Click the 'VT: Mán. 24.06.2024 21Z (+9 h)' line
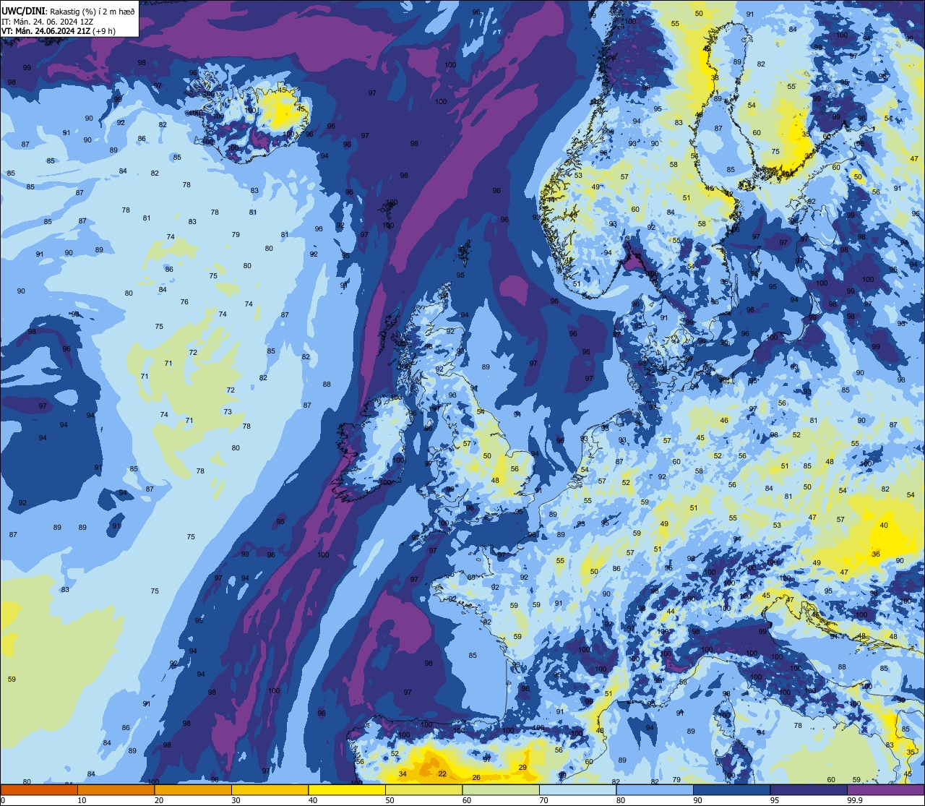This screenshot has width=925, height=806. point(59,31)
